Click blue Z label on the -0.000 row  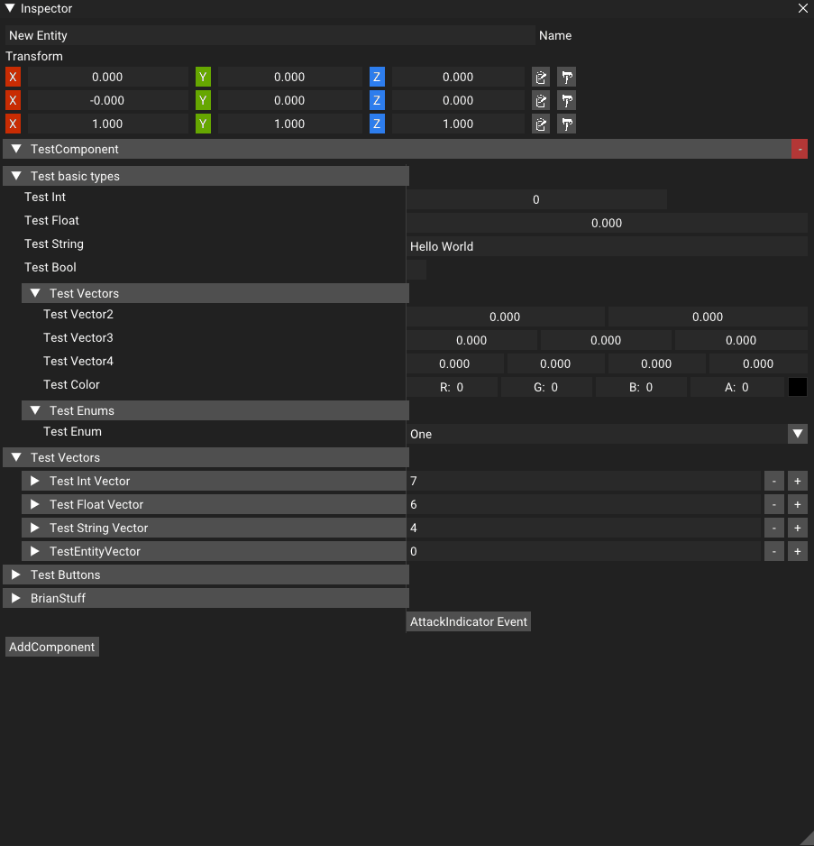click(x=377, y=100)
